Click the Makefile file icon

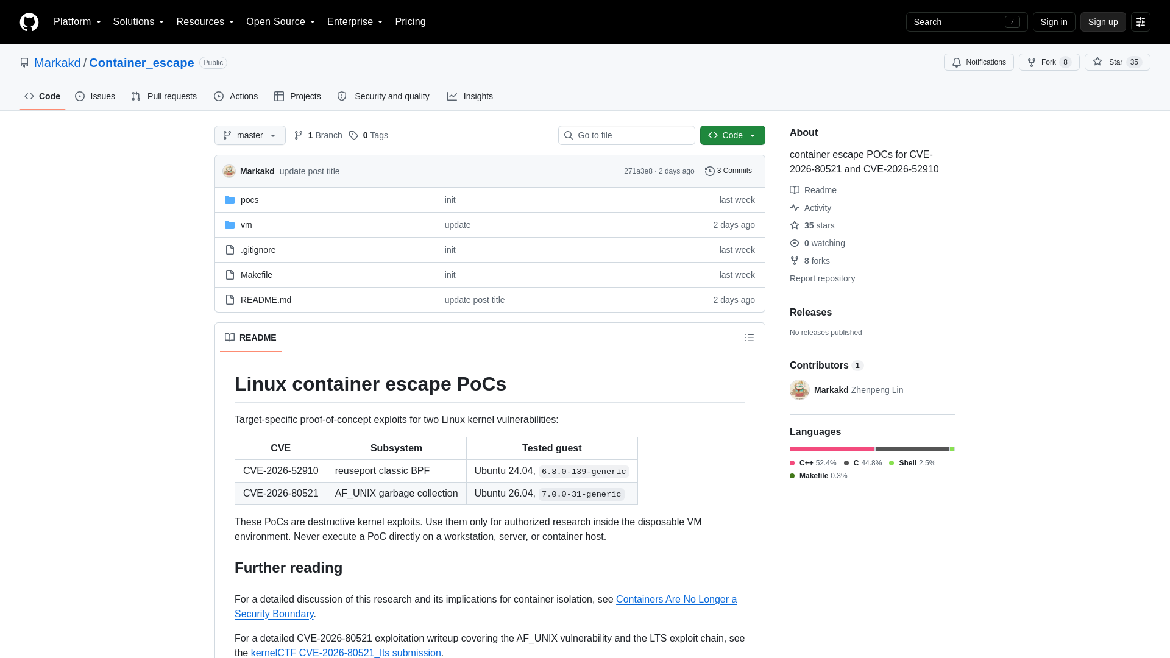[230, 275]
